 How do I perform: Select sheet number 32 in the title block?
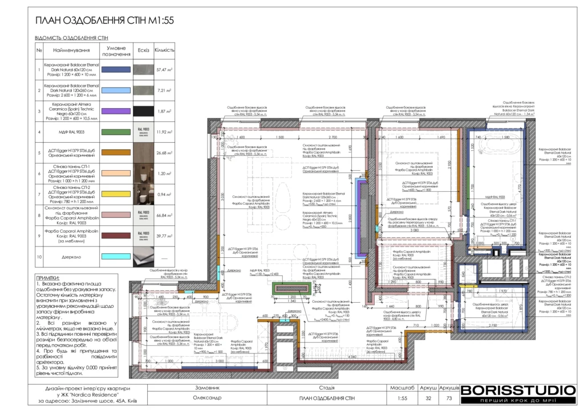(428, 398)
